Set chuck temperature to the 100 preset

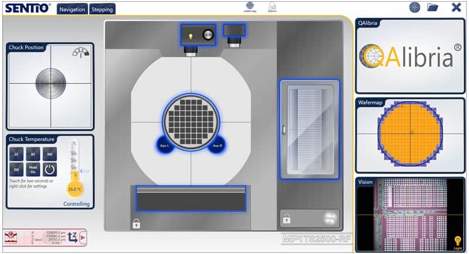pos(50,154)
